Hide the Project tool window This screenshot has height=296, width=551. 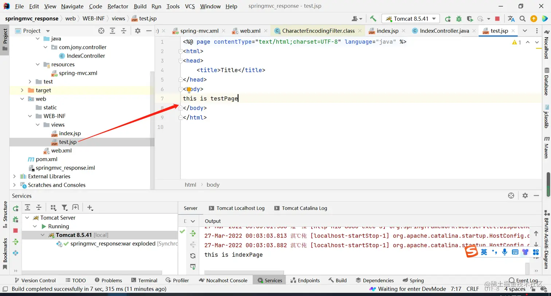point(149,31)
